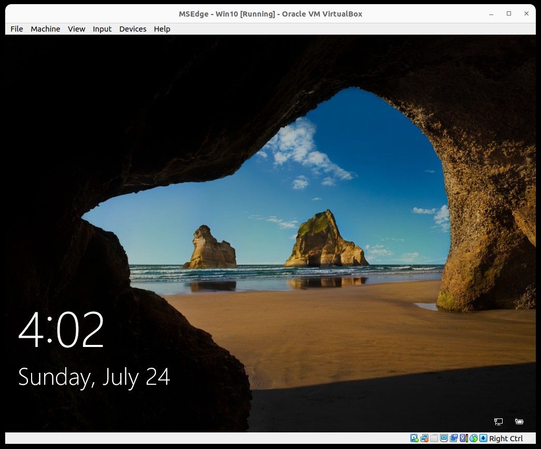Click the network icon on the lock screen
The height and width of the screenshot is (449, 541).
click(x=498, y=422)
